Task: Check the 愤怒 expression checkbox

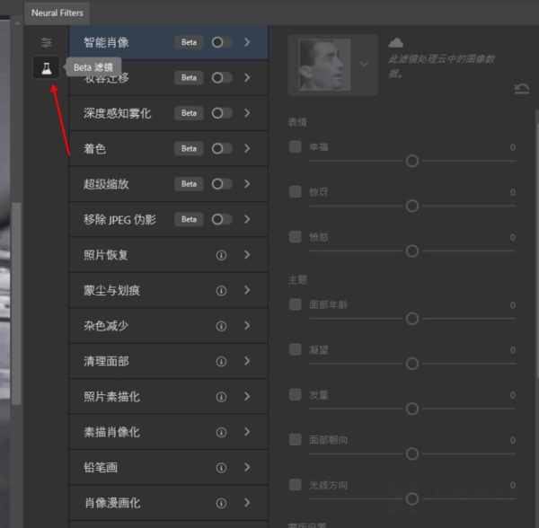Action: click(296, 237)
